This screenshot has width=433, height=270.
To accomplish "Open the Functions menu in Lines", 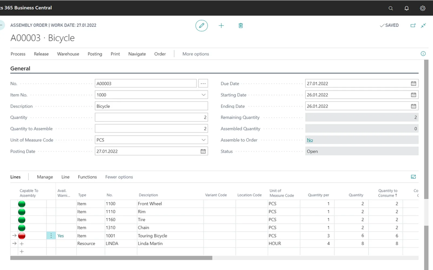I will pos(87,177).
